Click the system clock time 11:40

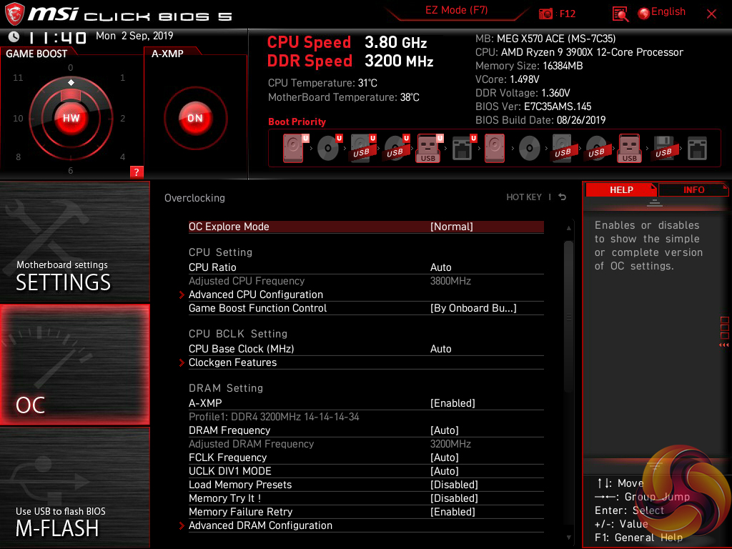[57, 37]
